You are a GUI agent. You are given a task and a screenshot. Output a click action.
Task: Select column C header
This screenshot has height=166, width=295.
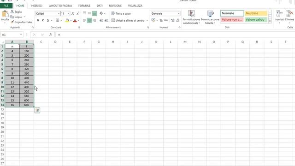coord(41,42)
